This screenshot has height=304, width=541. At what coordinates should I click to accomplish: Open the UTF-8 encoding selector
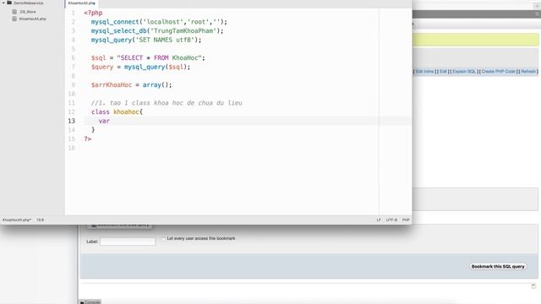click(391, 220)
